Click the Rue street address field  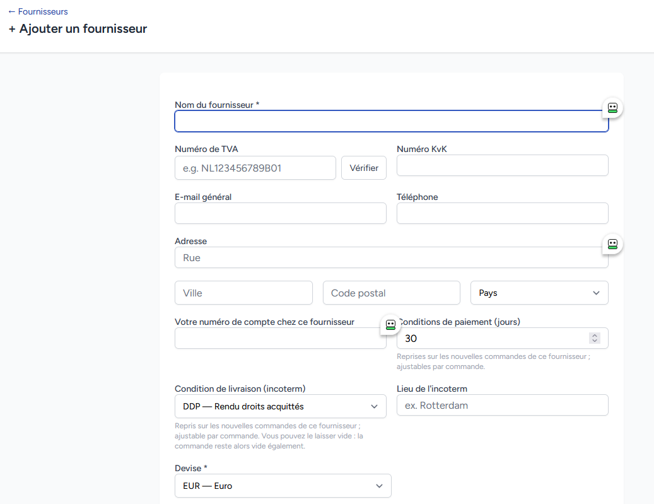coord(391,257)
